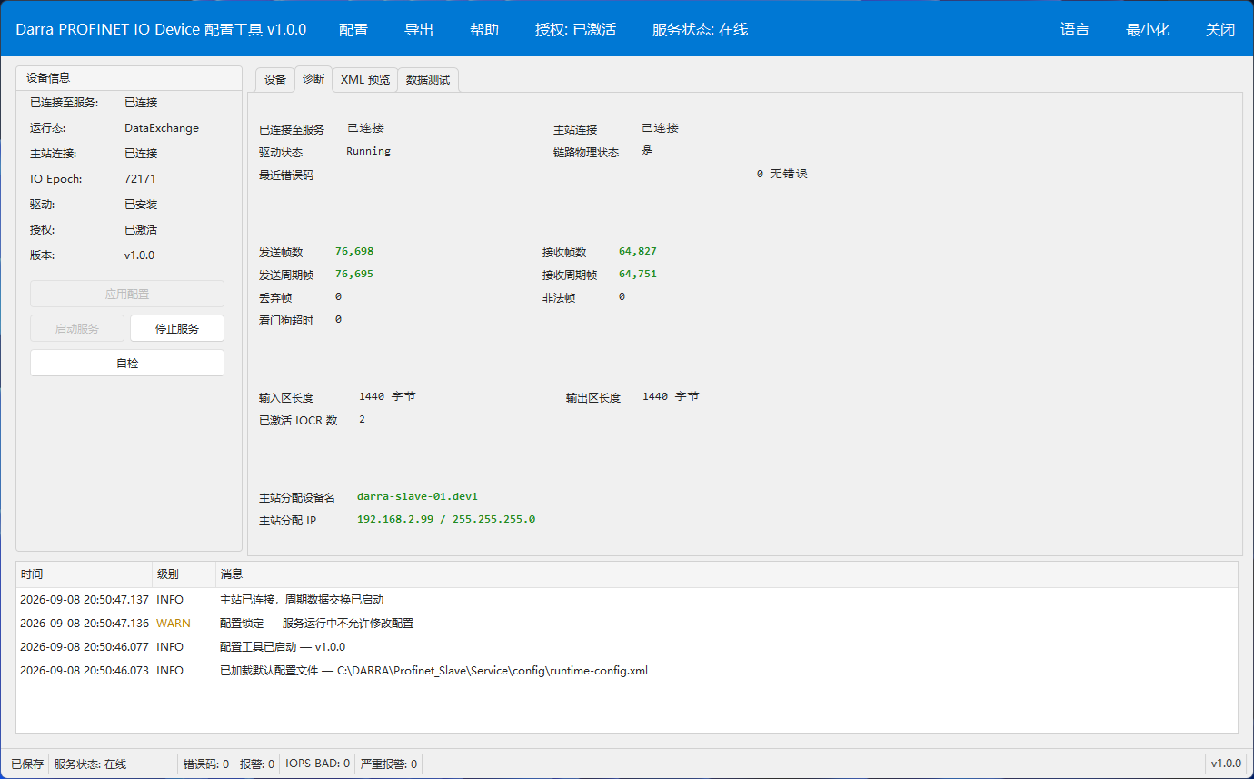Open the 帮助 menu
Screen dimensions: 1254x779
coord(484,29)
